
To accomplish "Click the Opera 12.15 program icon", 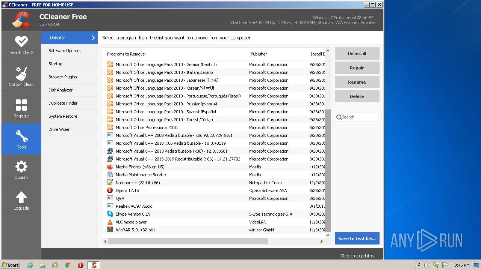I will pos(110,190).
